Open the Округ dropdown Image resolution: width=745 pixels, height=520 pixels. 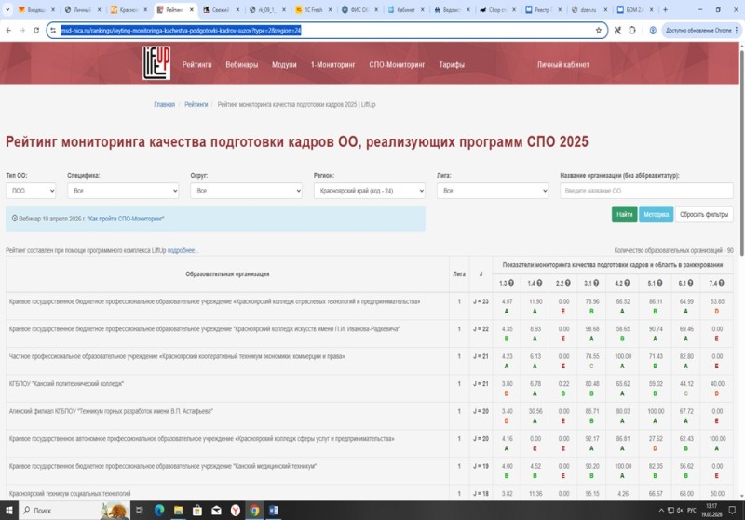point(246,190)
